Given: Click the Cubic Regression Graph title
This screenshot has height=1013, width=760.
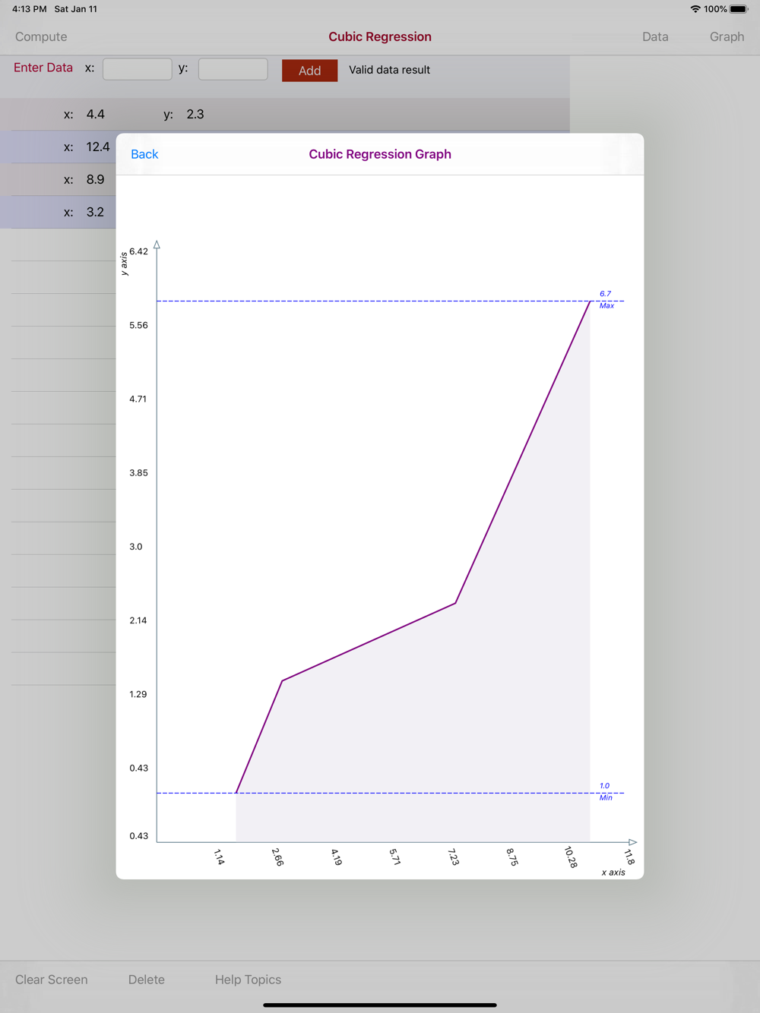Looking at the screenshot, I should 380,154.
